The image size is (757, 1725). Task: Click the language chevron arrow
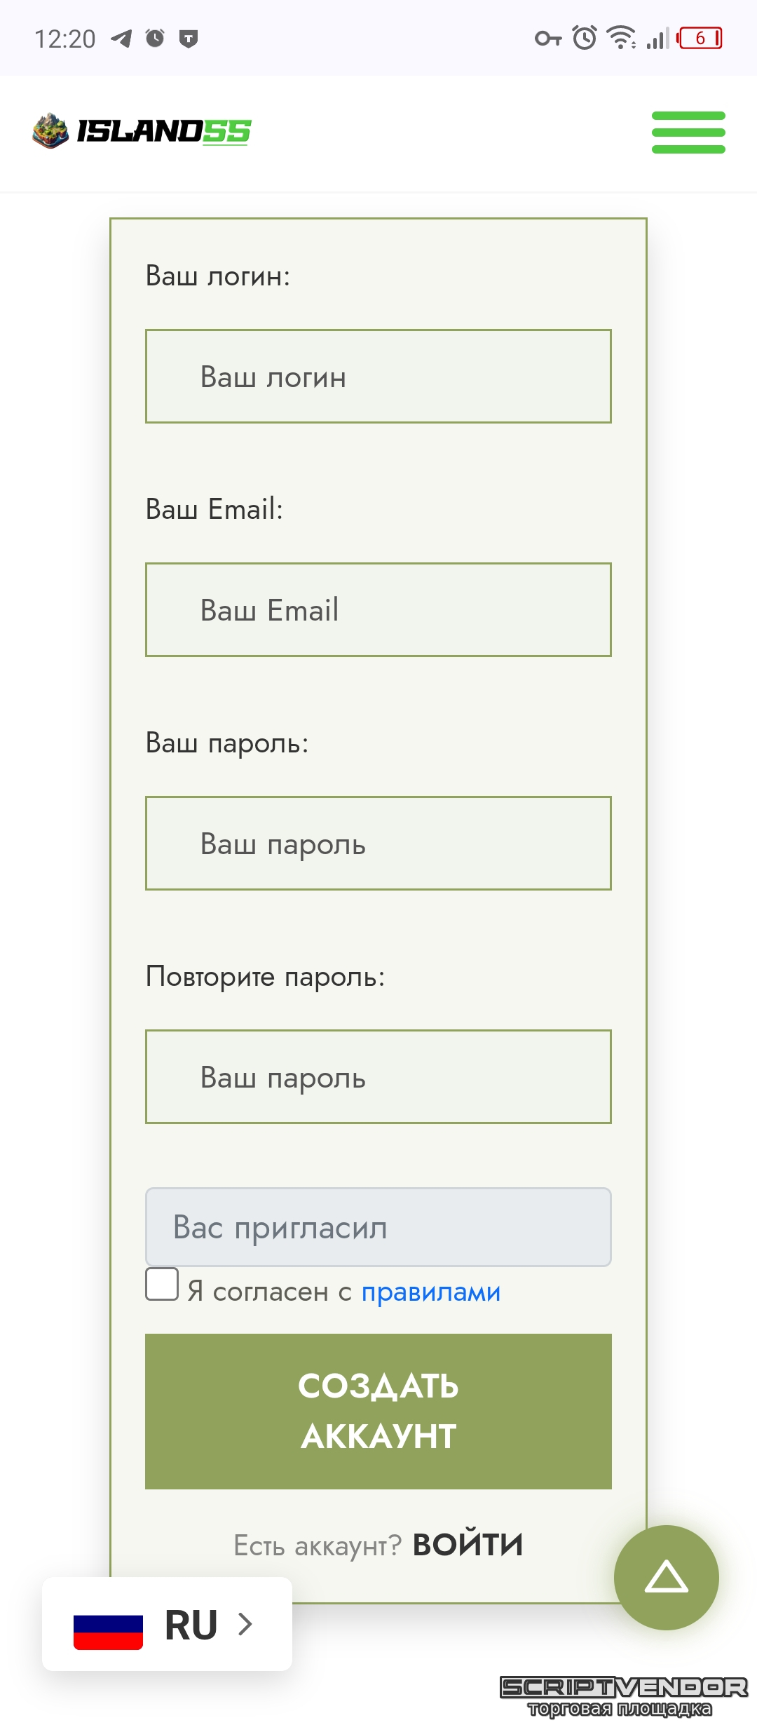point(245,1624)
